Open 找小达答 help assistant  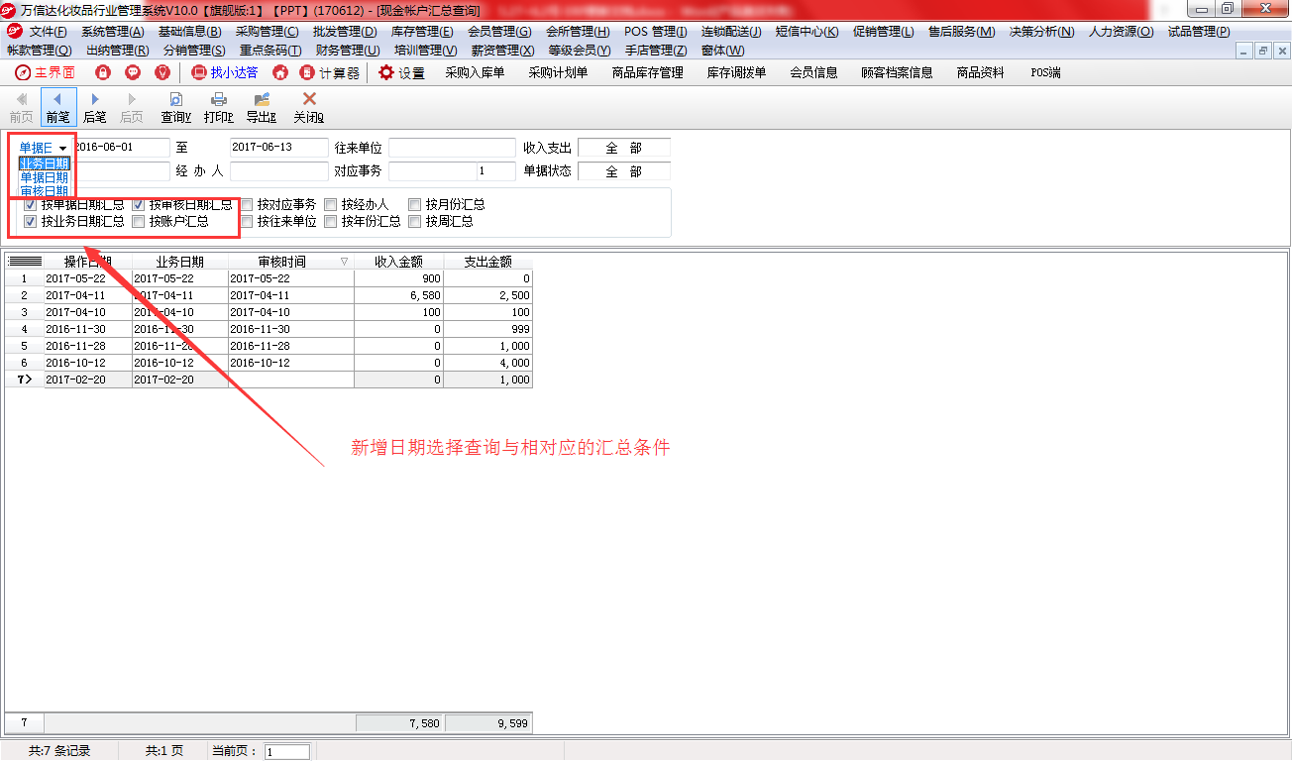coord(225,72)
